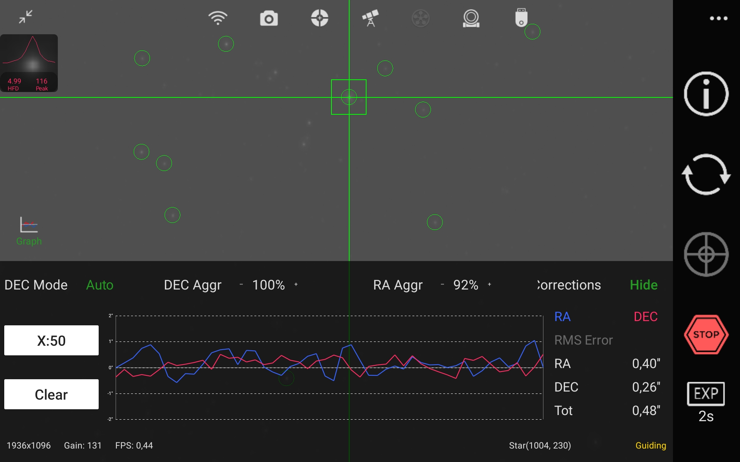The height and width of the screenshot is (462, 740).
Task: Open the electronic focuser icon
Action: coord(471,18)
